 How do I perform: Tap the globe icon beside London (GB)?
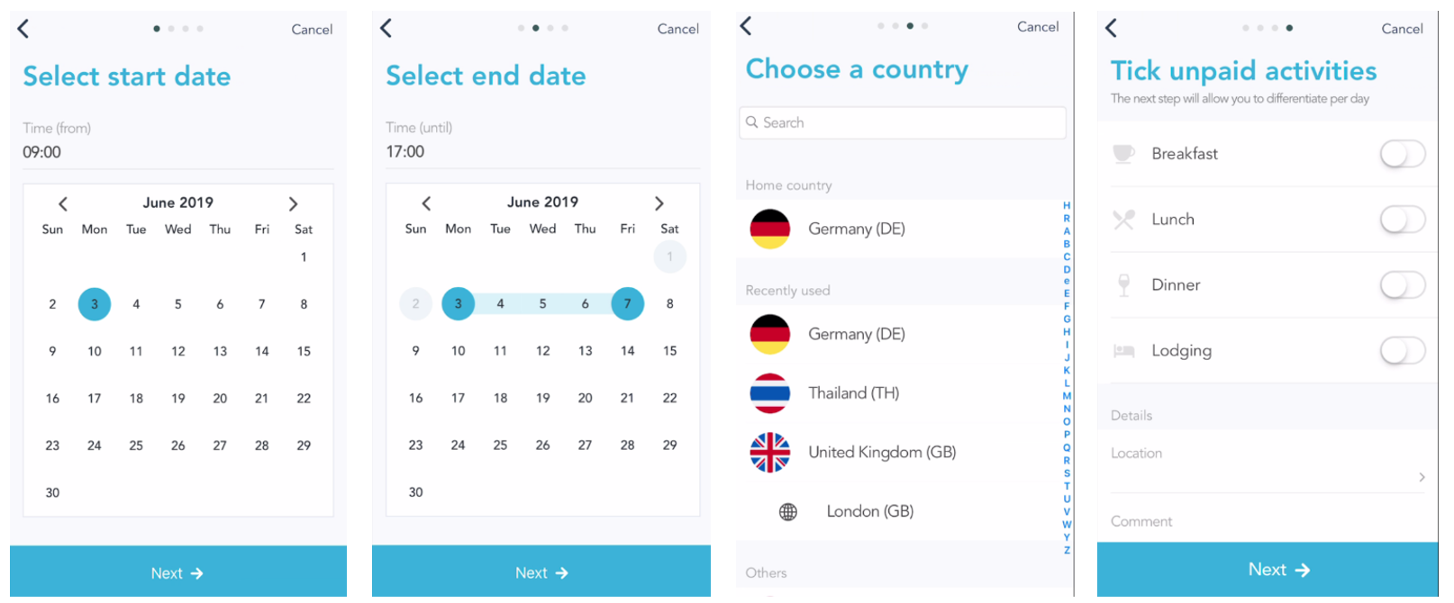pyautogui.click(x=787, y=512)
